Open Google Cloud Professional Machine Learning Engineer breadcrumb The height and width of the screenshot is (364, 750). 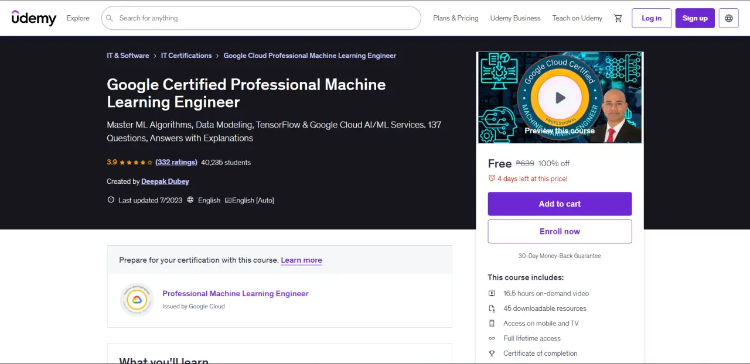(x=310, y=56)
